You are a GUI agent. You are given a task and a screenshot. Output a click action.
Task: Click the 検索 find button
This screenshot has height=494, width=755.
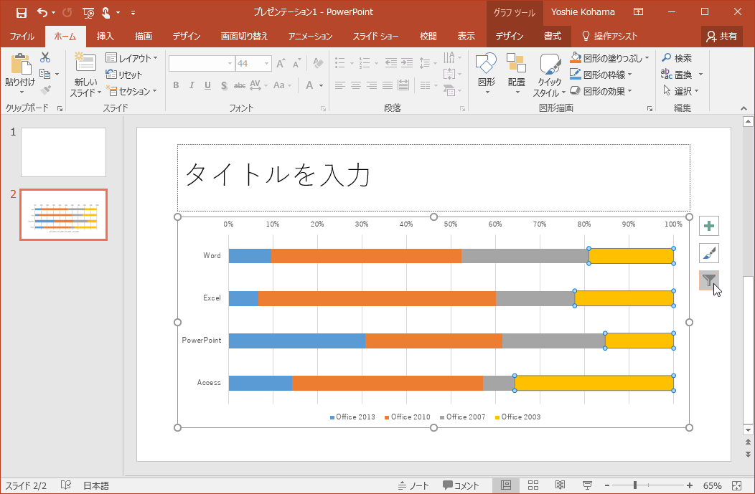pyautogui.click(x=677, y=58)
